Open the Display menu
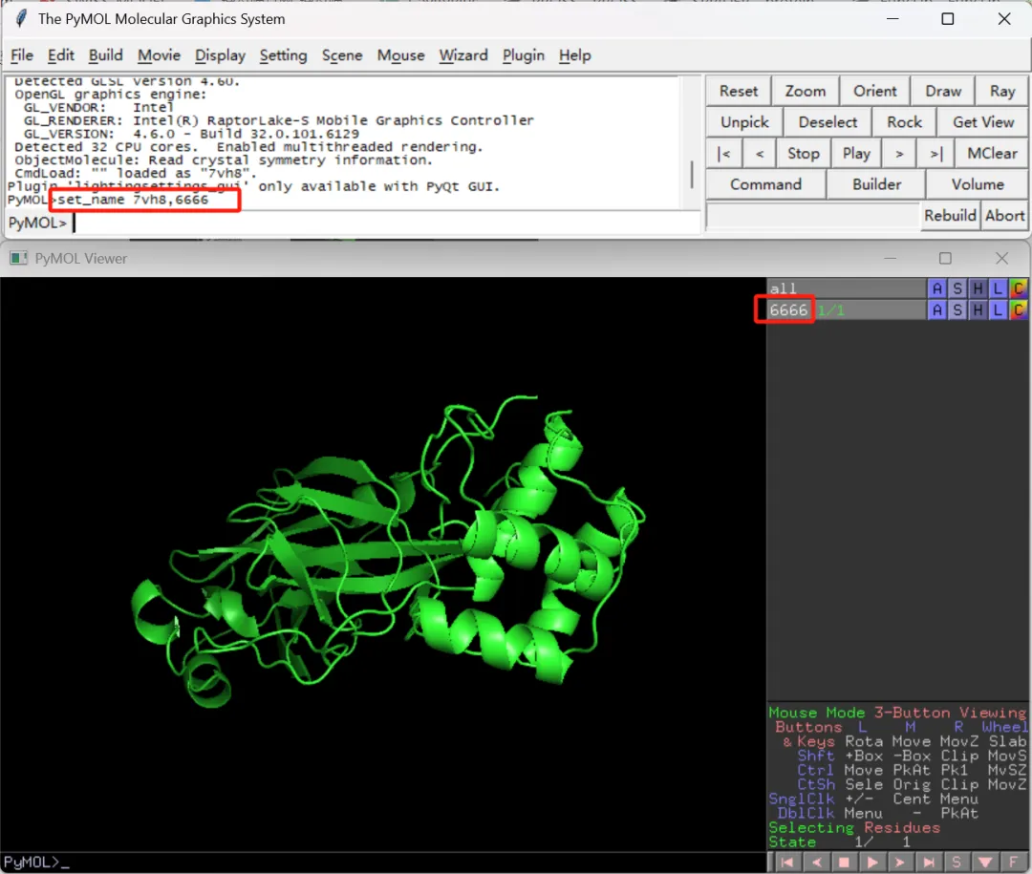Viewport: 1032px width, 874px height. click(220, 55)
